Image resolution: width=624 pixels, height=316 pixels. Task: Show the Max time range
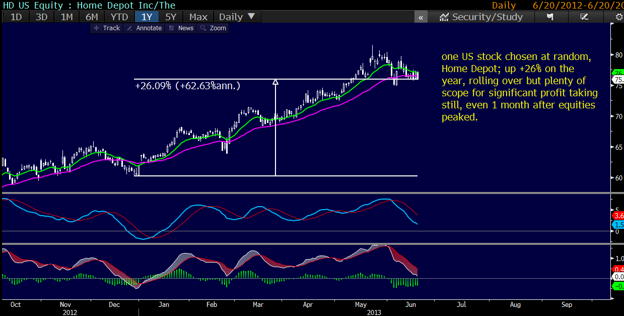pos(198,17)
